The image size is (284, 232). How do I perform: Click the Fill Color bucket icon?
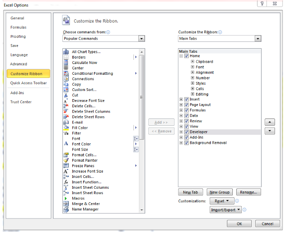click(x=66, y=128)
